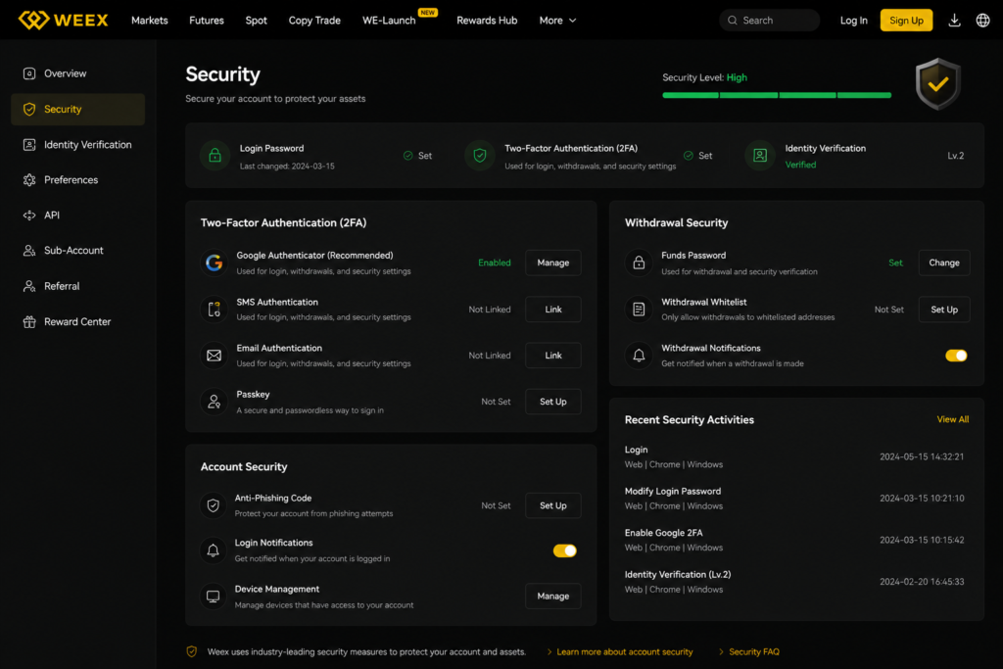Click the 2024-05-15 14:32:21 timestamp

921,456
